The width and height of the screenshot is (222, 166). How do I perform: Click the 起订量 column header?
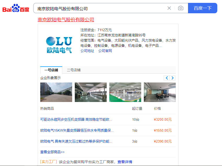tap(137, 109)
